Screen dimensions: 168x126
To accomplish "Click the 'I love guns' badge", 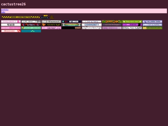I will coord(31,21).
